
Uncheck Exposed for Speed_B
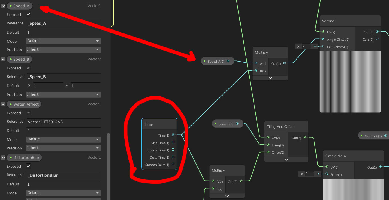[28, 68]
